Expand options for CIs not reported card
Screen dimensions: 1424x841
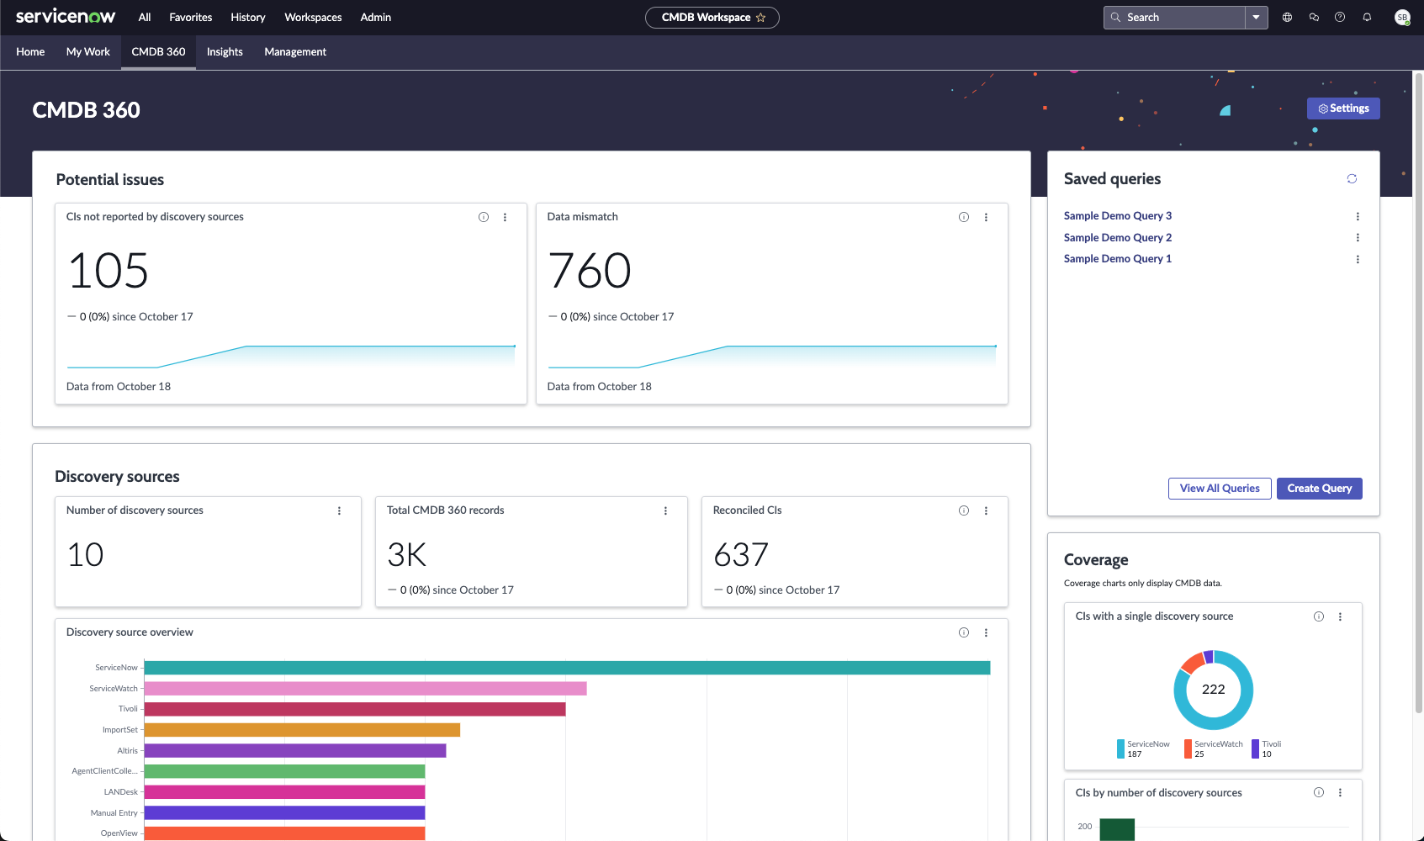505,217
